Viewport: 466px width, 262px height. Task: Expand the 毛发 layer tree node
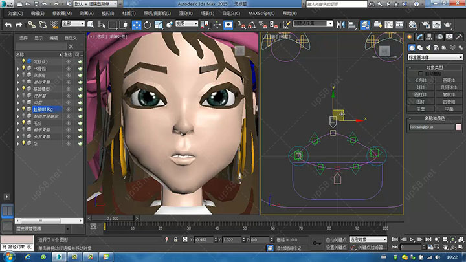(18, 123)
